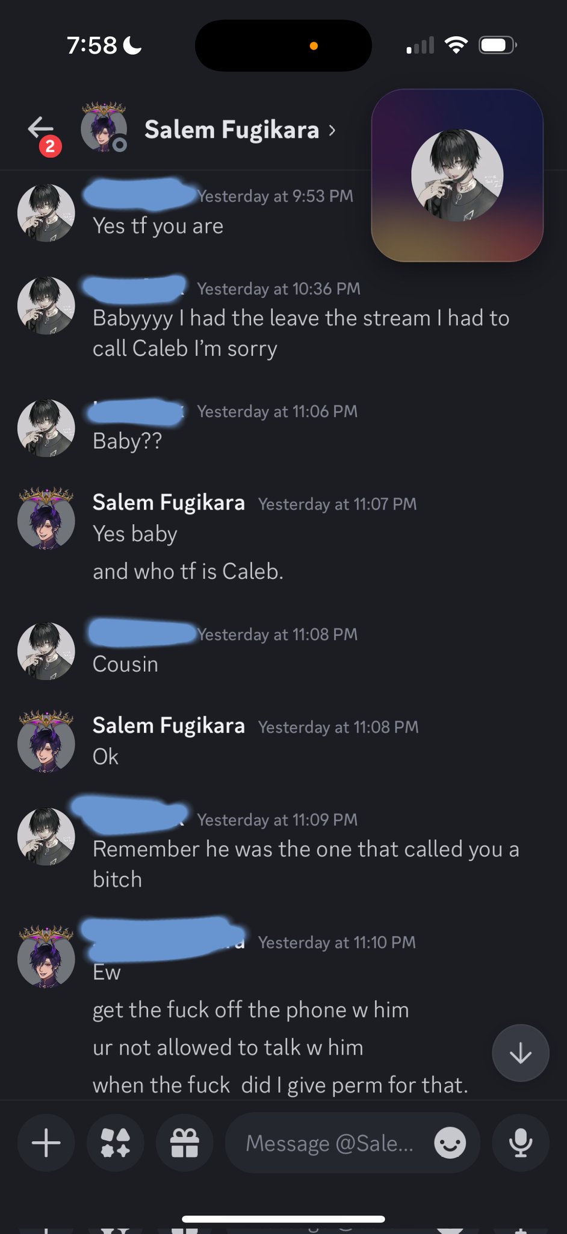Open the emoji picker

(450, 1143)
